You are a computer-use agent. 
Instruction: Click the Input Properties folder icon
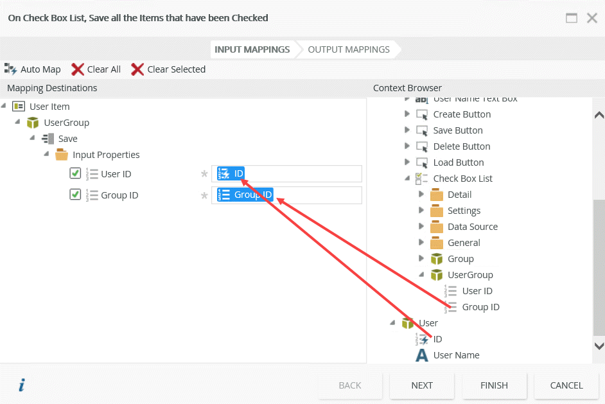(62, 155)
